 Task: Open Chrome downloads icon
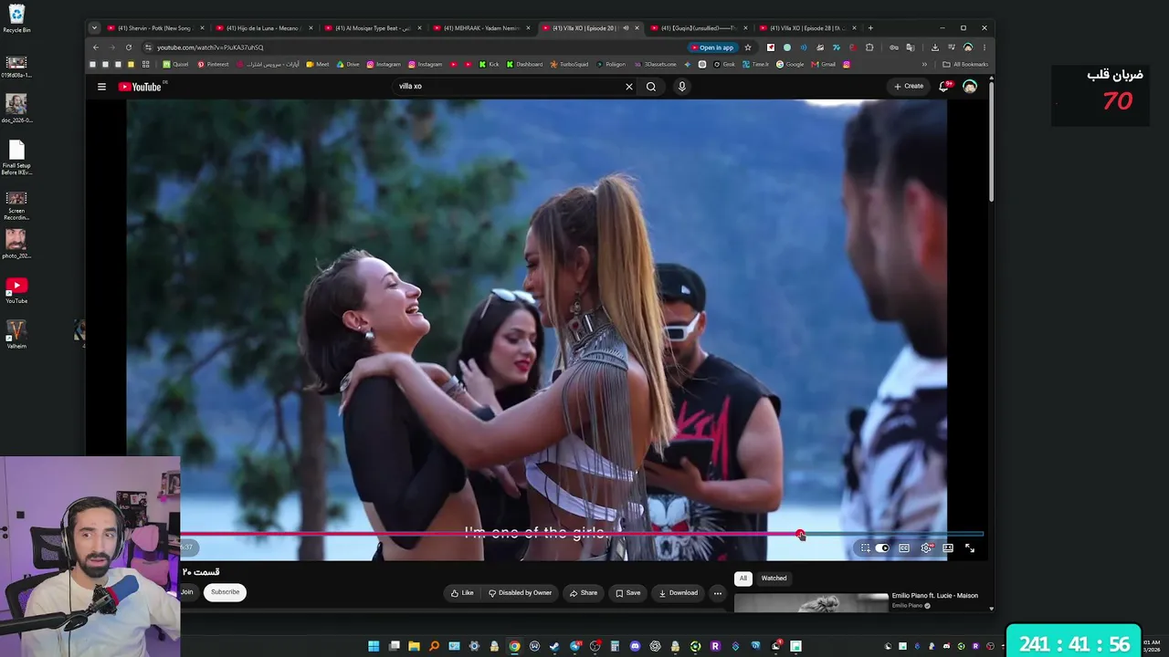coord(935,47)
